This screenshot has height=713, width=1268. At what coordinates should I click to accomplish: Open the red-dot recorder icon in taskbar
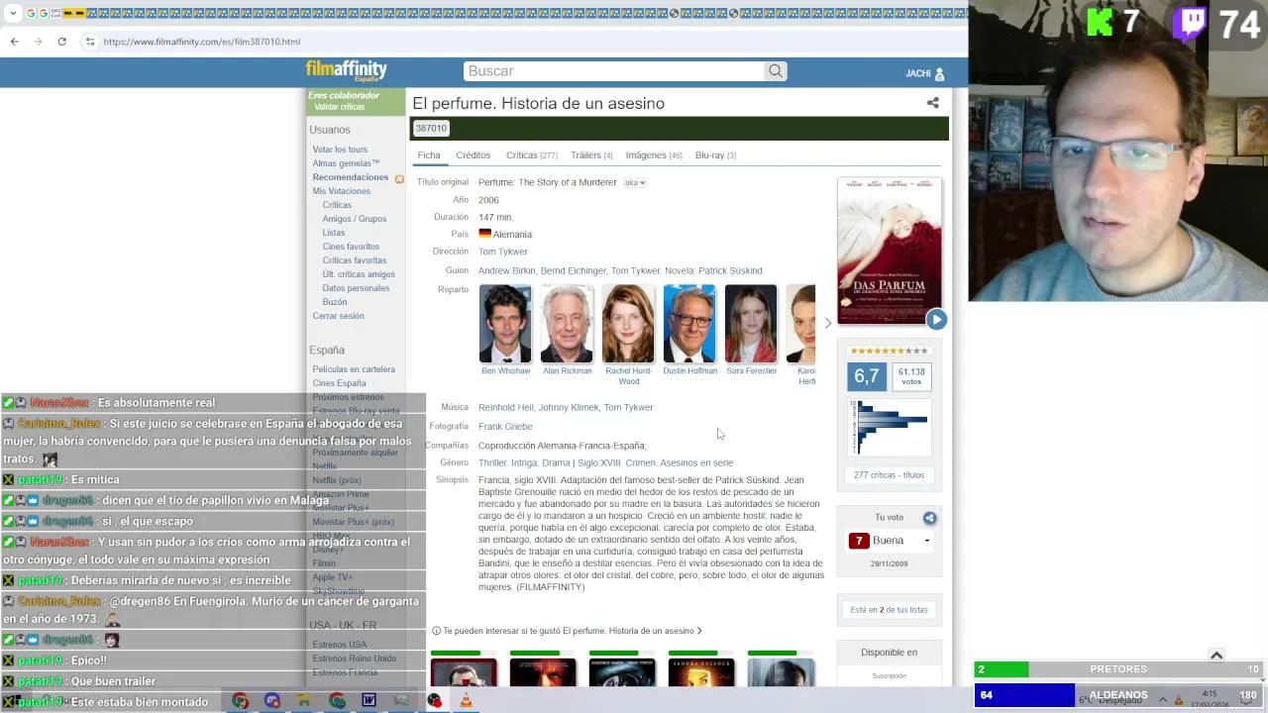pos(434,700)
